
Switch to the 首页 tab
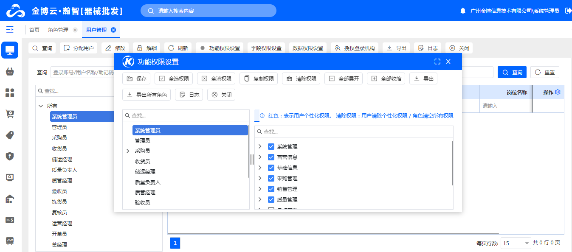click(34, 30)
